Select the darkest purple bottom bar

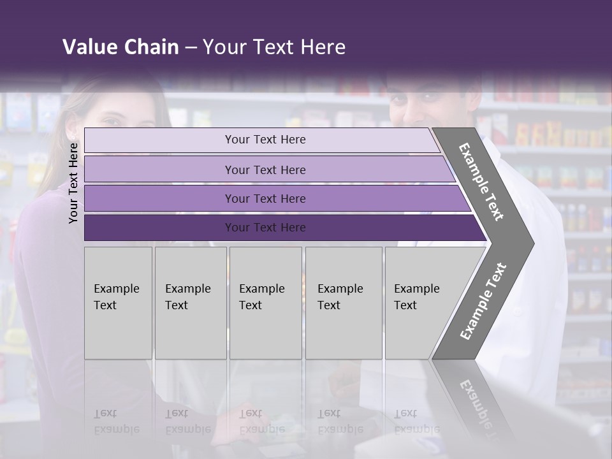(265, 228)
